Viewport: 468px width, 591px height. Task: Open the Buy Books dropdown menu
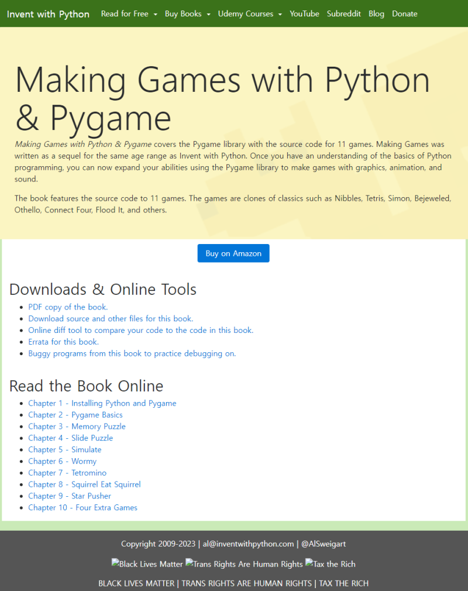[x=187, y=14]
